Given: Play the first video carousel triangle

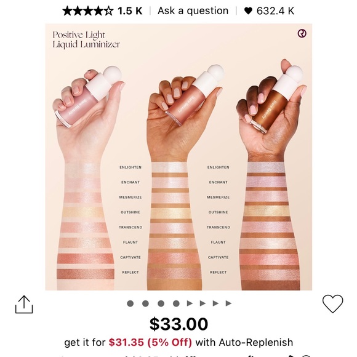Looking at the screenshot, I should (190, 303).
